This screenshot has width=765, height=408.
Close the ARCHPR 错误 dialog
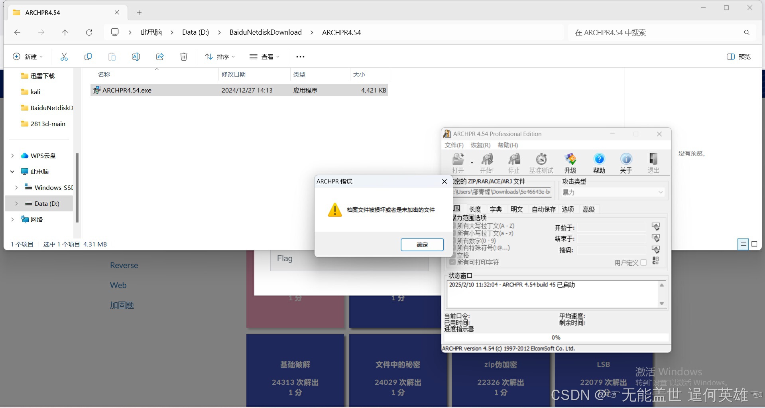pyautogui.click(x=444, y=181)
